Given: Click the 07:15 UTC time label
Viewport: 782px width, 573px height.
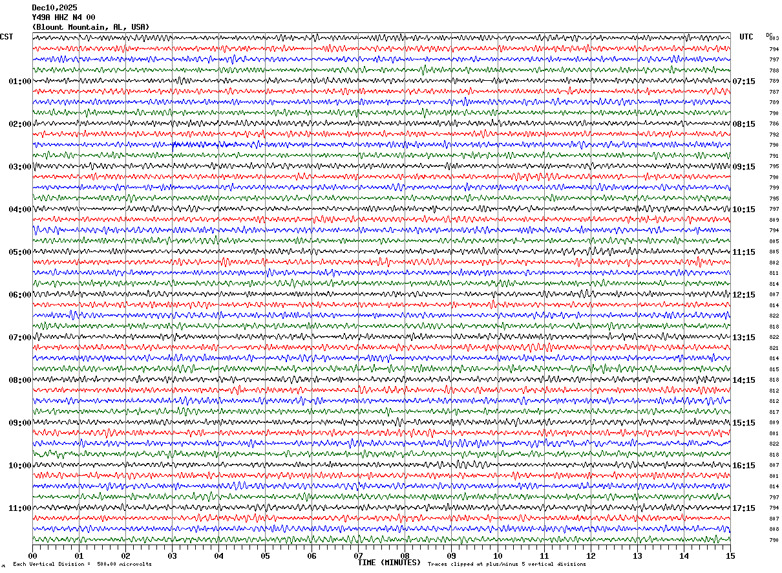Looking at the screenshot, I should (744, 81).
